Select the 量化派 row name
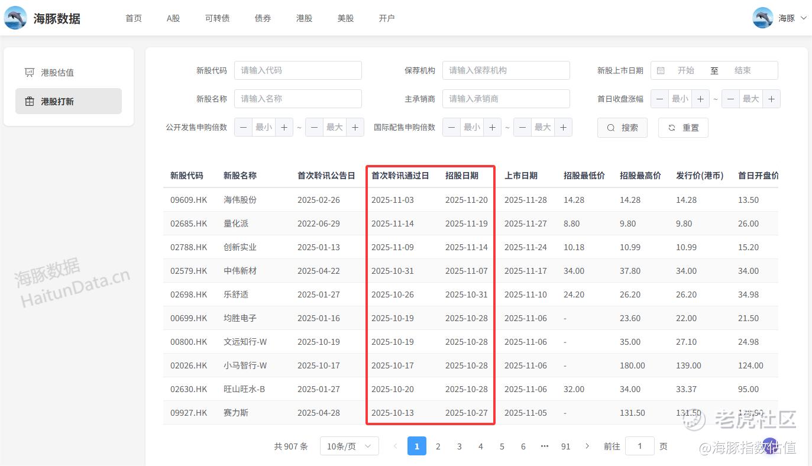Image resolution: width=812 pixels, height=466 pixels. [x=236, y=224]
